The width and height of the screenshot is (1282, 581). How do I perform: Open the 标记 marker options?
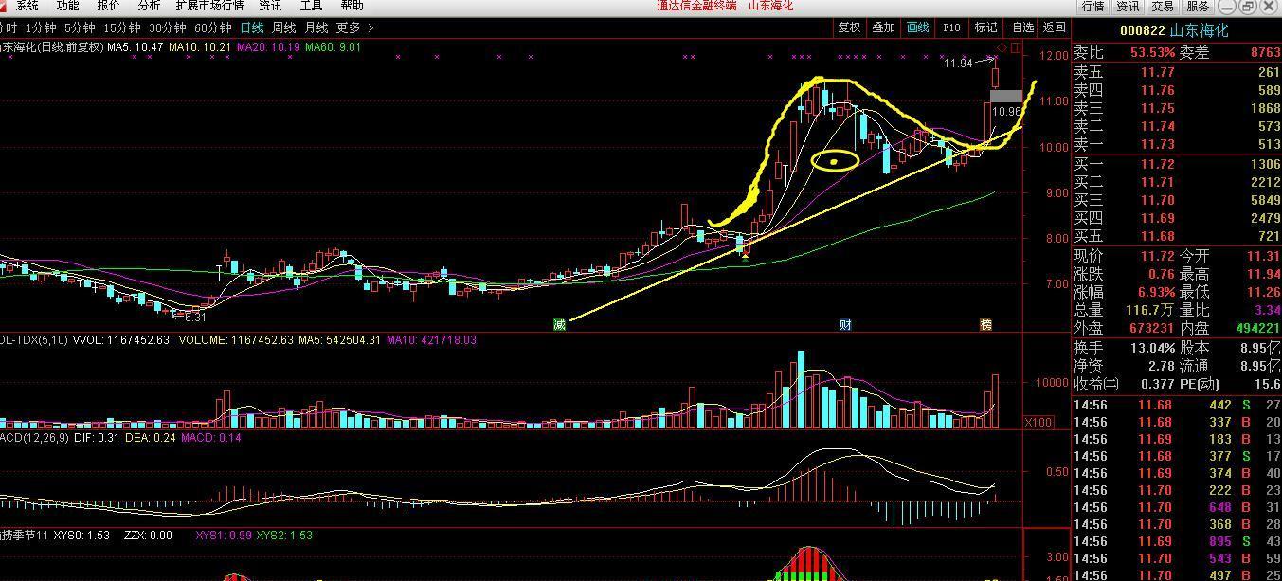pyautogui.click(x=985, y=27)
